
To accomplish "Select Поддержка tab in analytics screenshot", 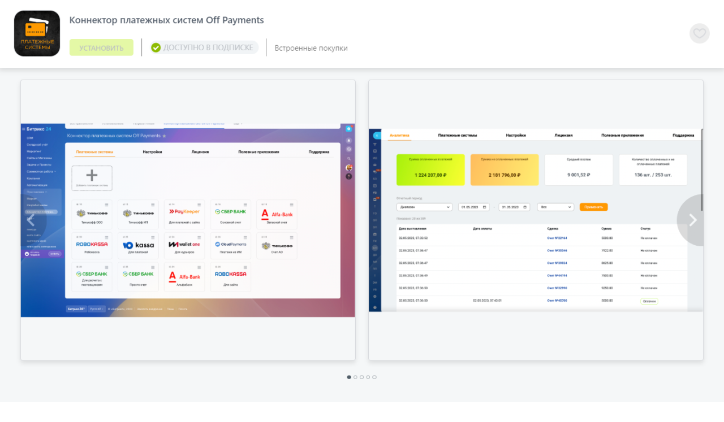I will pos(683,136).
